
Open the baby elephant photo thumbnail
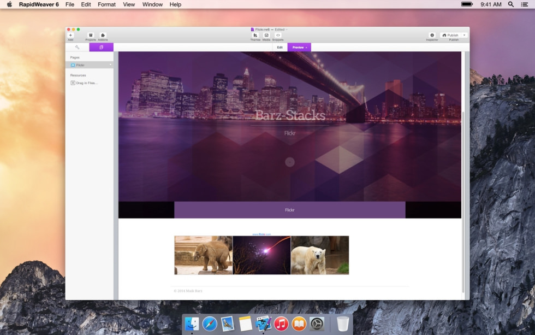203,255
